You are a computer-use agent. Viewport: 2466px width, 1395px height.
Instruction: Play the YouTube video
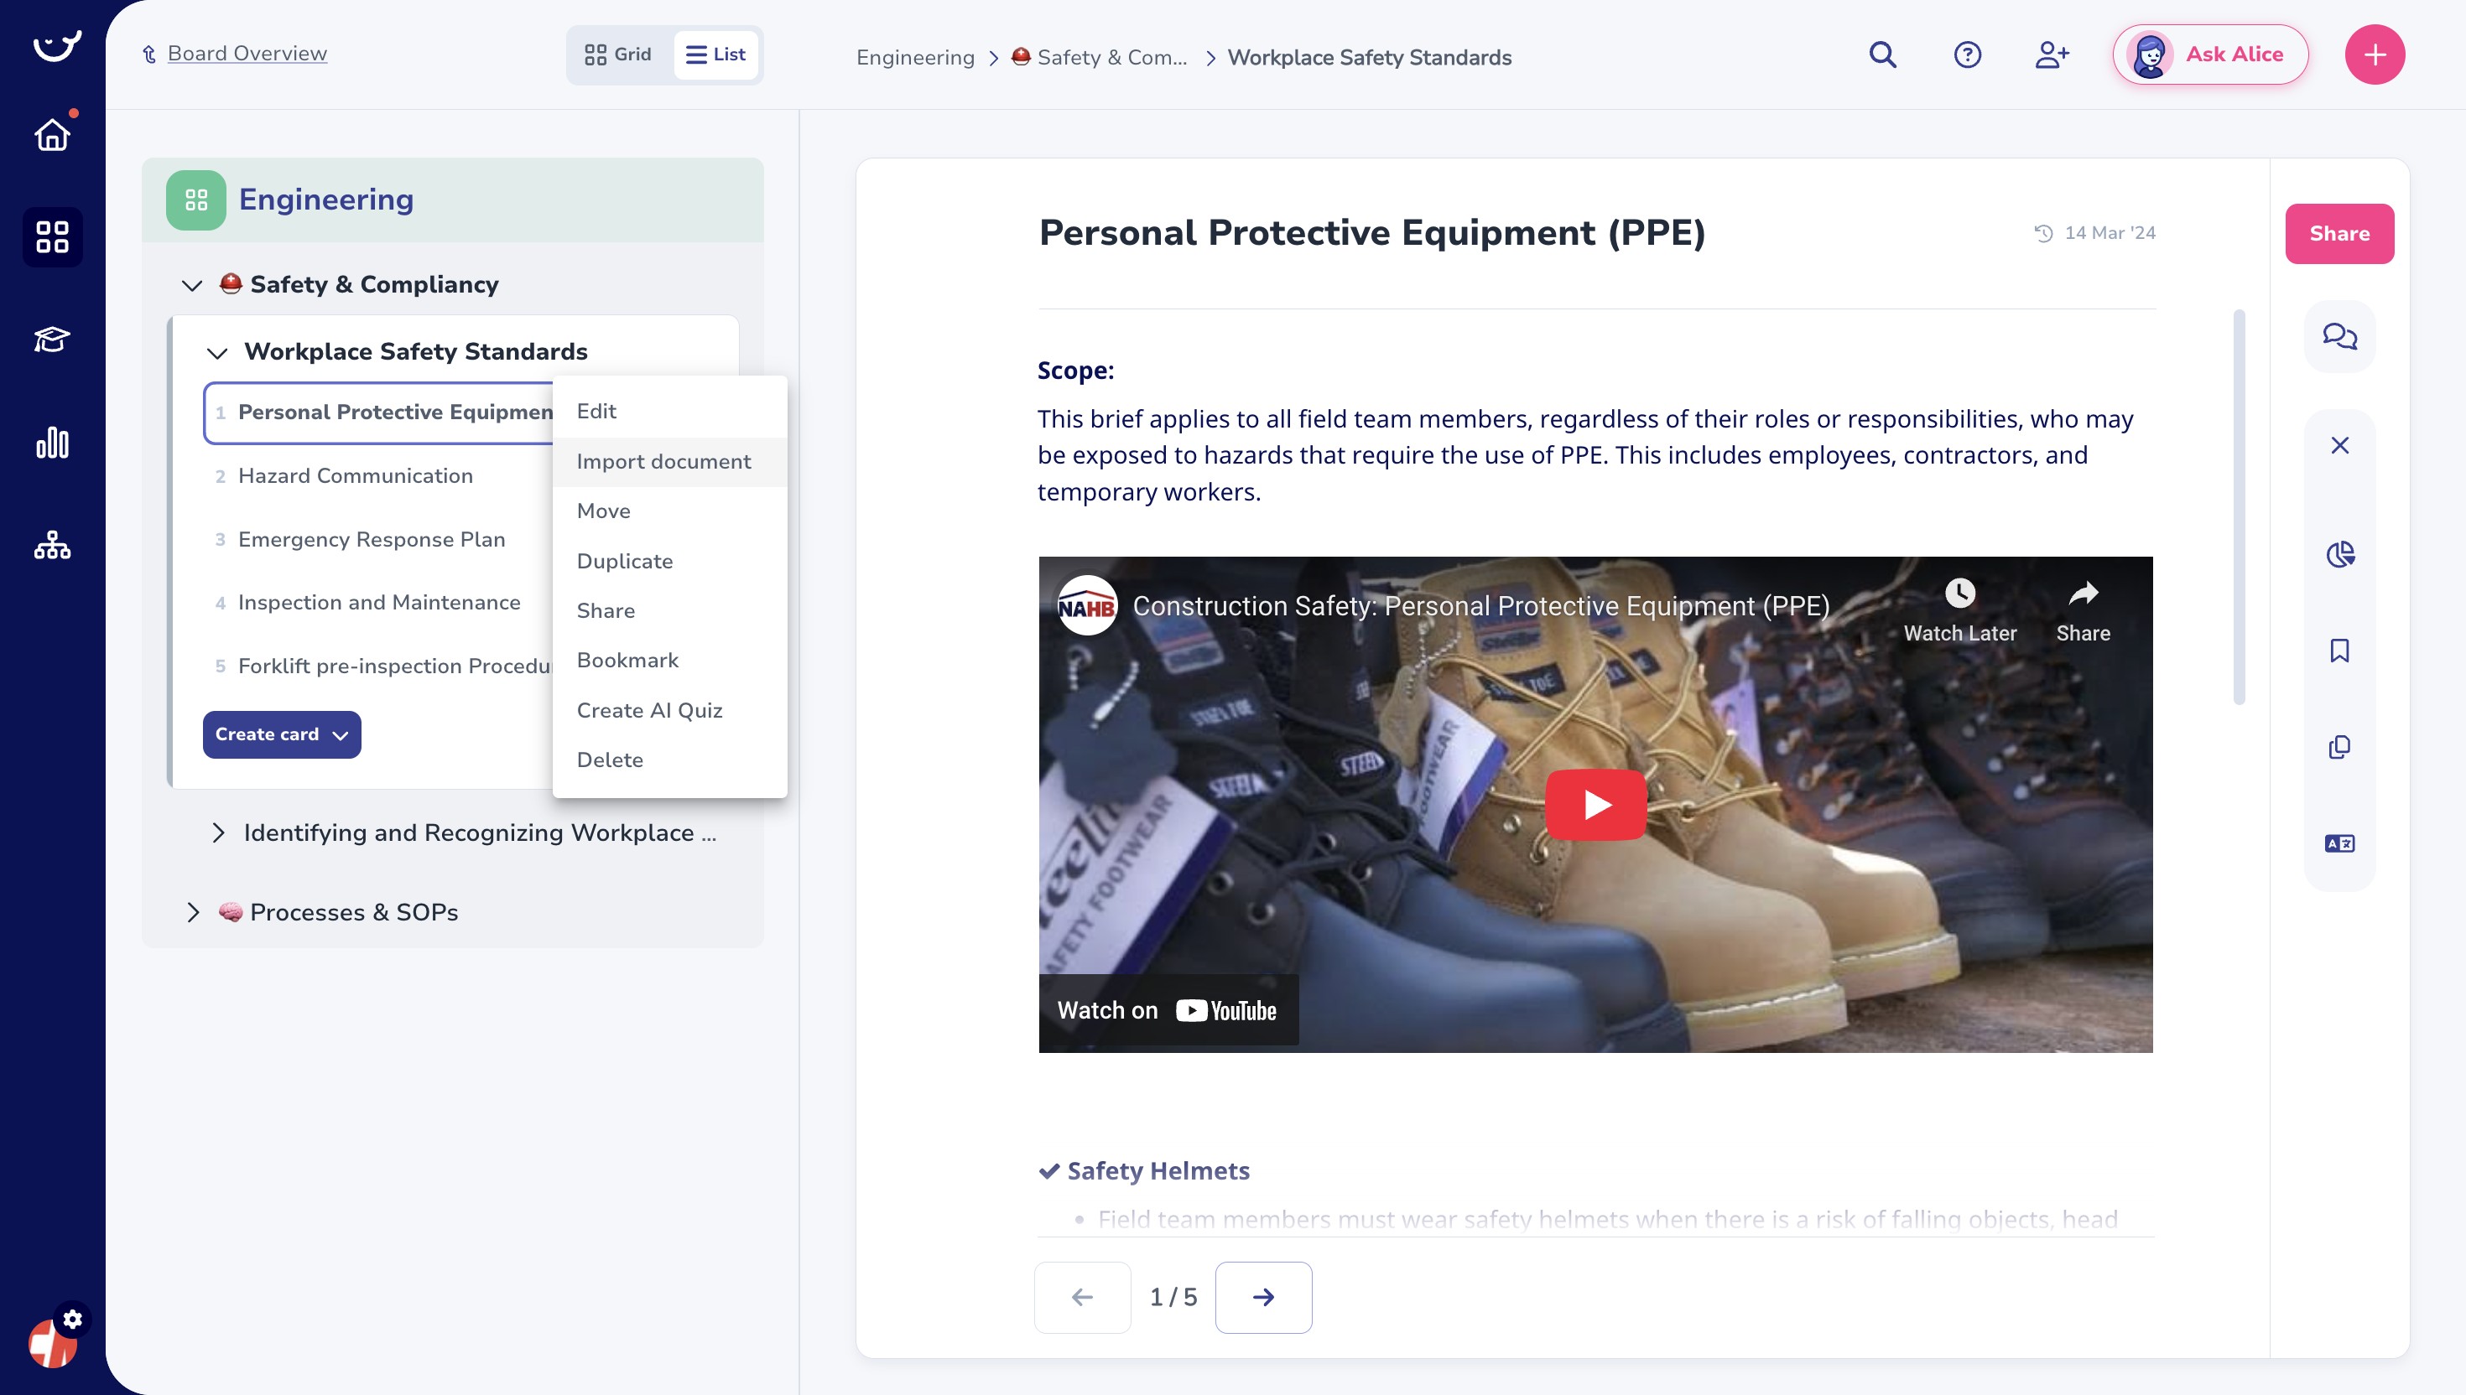tap(1595, 805)
